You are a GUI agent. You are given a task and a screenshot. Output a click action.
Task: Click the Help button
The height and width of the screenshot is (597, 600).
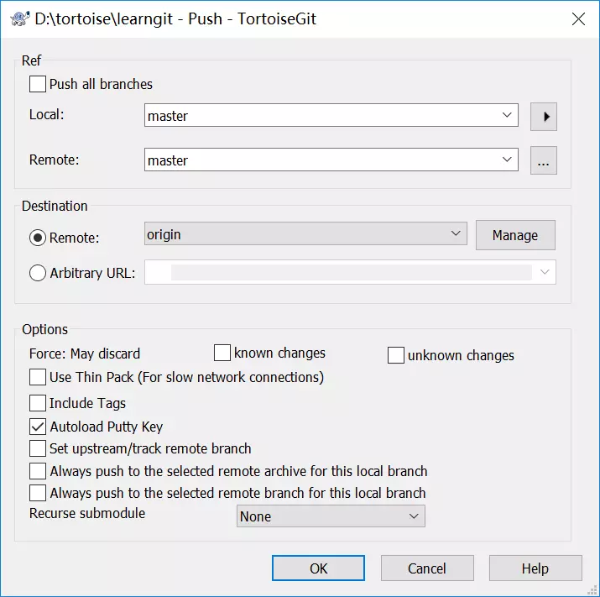(x=535, y=568)
